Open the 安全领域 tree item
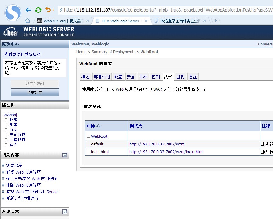The height and width of the screenshot is (219, 273). point(17,135)
